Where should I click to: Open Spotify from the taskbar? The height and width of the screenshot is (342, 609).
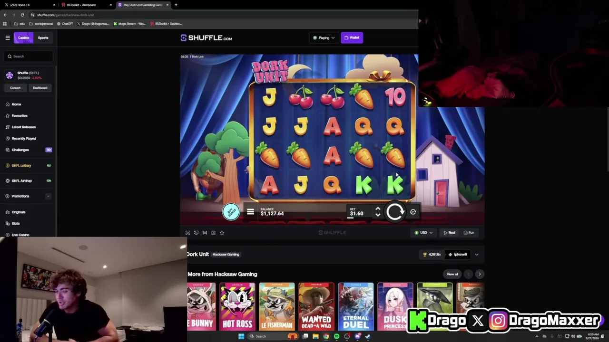click(x=336, y=336)
